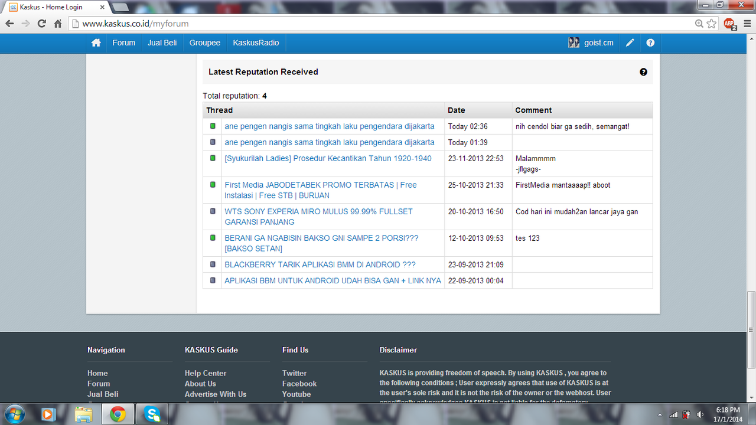Open the KaskusRadio menu item
Screen dimensions: 756x425
click(x=256, y=42)
